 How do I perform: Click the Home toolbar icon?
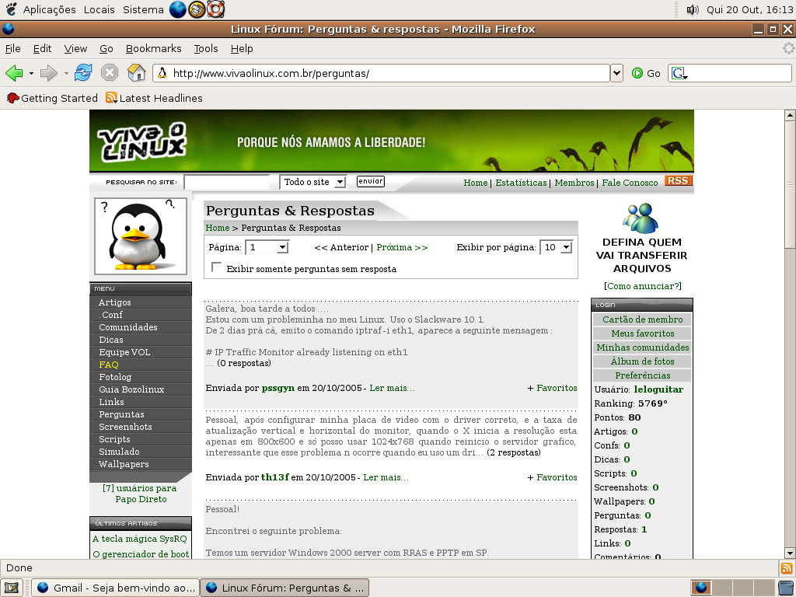136,72
